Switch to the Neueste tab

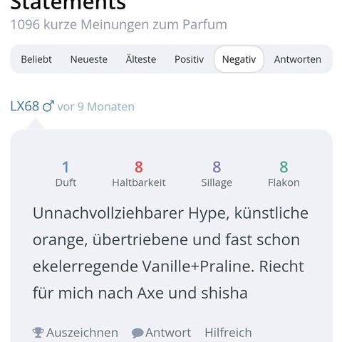(x=89, y=59)
